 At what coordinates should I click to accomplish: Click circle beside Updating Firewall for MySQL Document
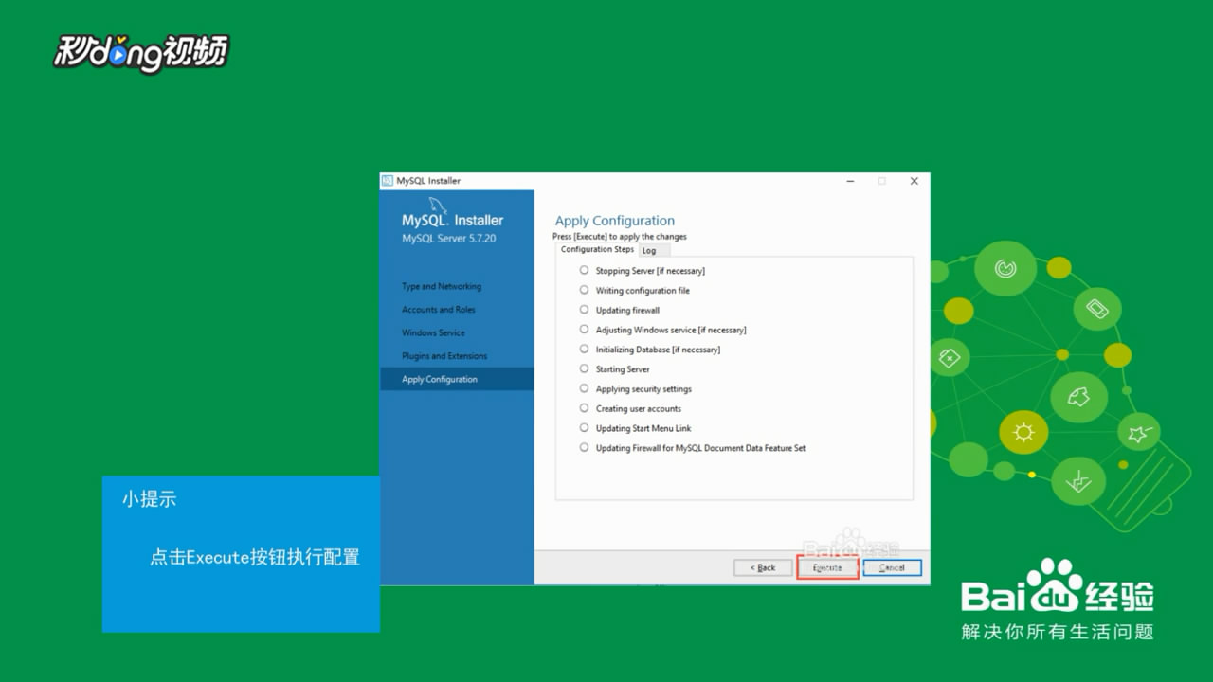[x=584, y=447]
